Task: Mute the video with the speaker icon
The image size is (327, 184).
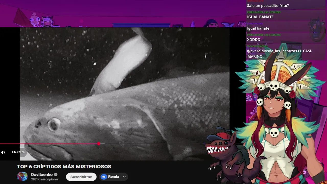Action: 3,152
